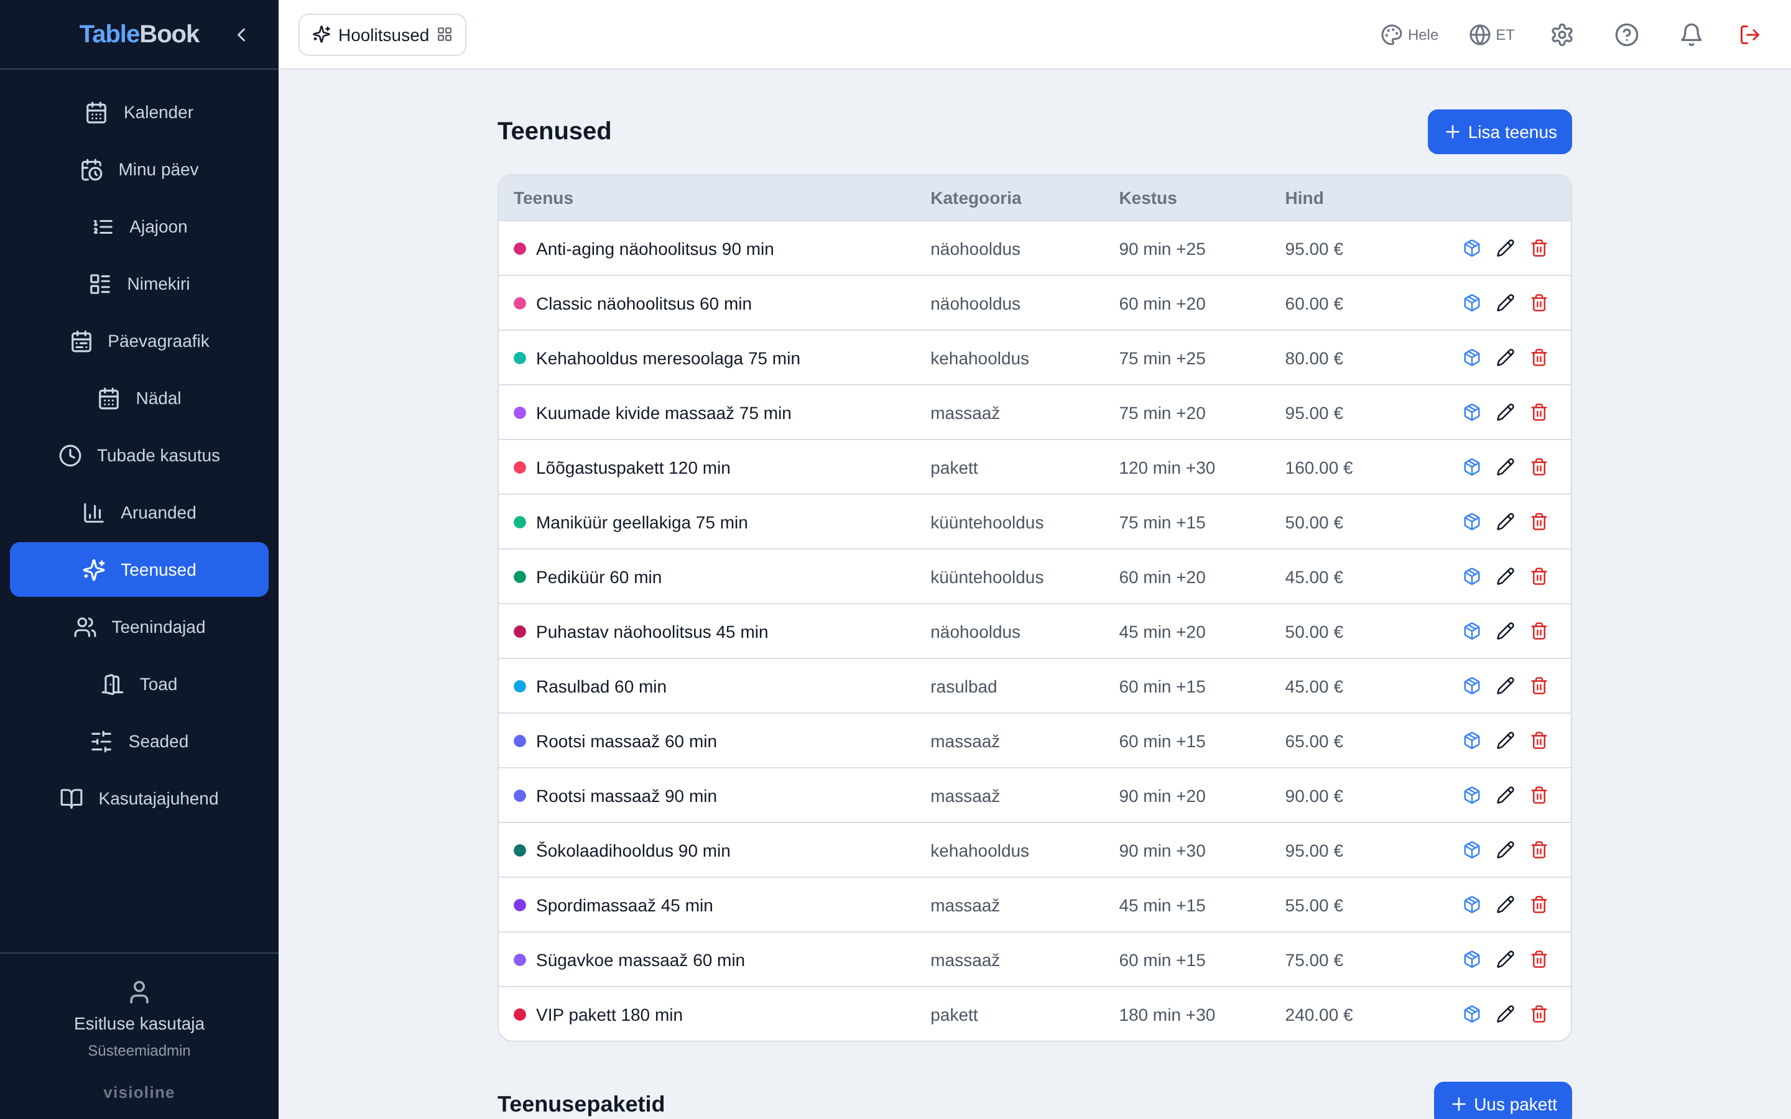Screen dimensions: 1791x1119
Task: Click cube icon for Sügavkoe massaaž 60 min
Action: tap(1471, 960)
